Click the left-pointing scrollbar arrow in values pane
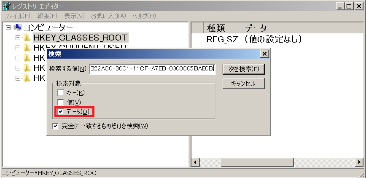 pyautogui.click(x=195, y=162)
